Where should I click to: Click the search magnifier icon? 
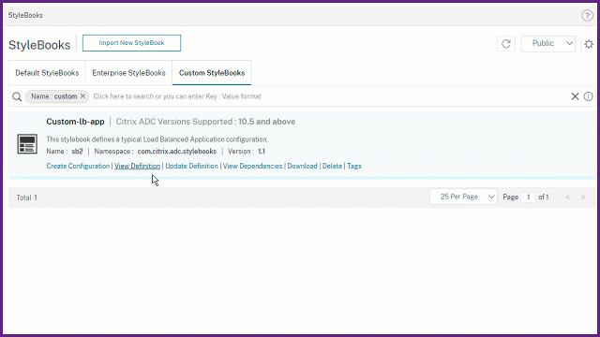17,96
